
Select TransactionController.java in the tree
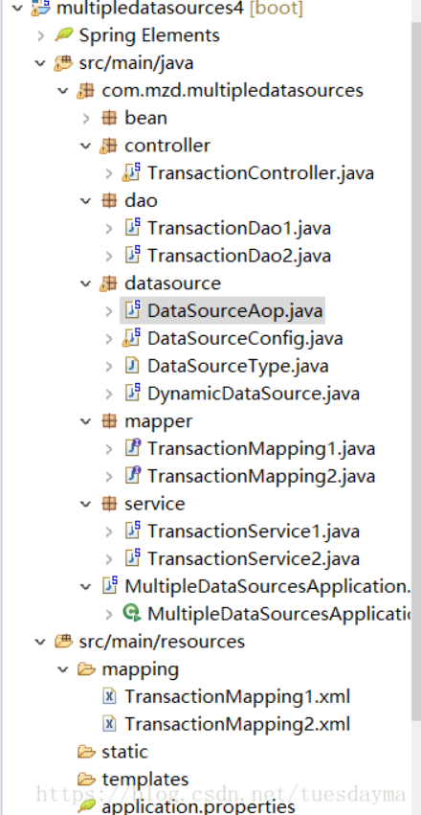pyautogui.click(x=260, y=173)
